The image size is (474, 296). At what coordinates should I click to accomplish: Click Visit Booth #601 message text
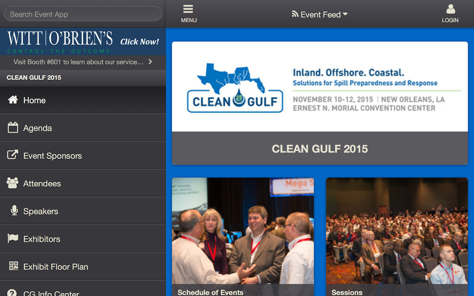(x=79, y=62)
